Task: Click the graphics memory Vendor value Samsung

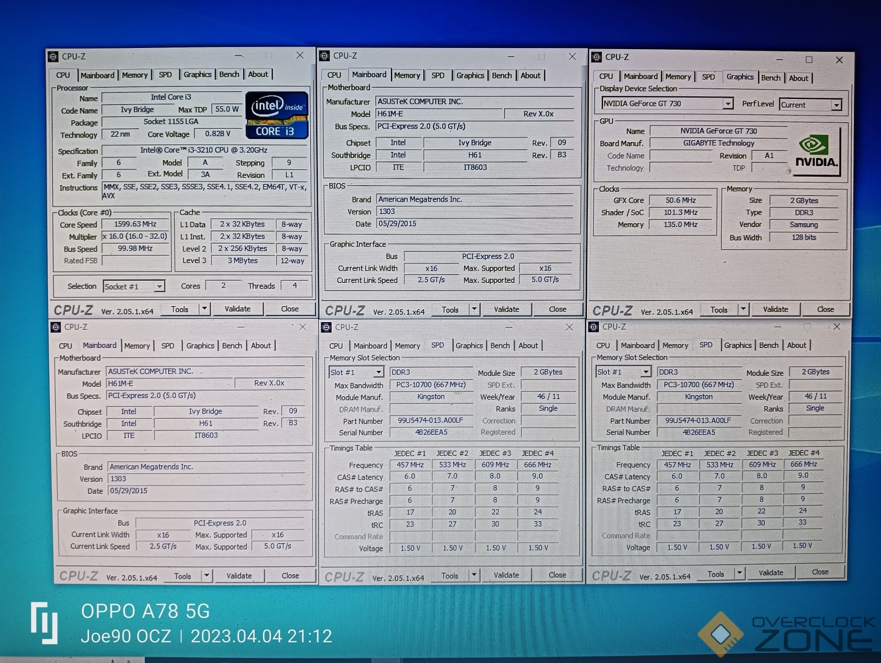Action: [x=804, y=225]
